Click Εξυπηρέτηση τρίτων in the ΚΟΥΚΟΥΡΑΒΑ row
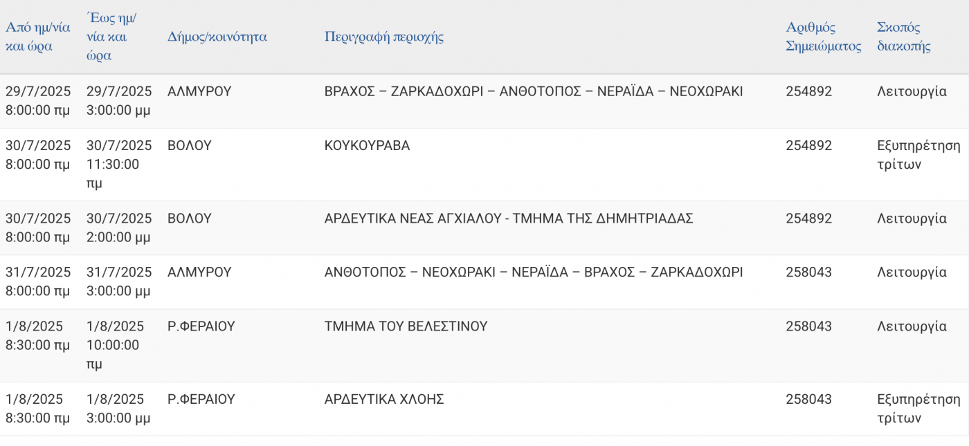Viewport: 969px width, 446px height. coord(918,155)
